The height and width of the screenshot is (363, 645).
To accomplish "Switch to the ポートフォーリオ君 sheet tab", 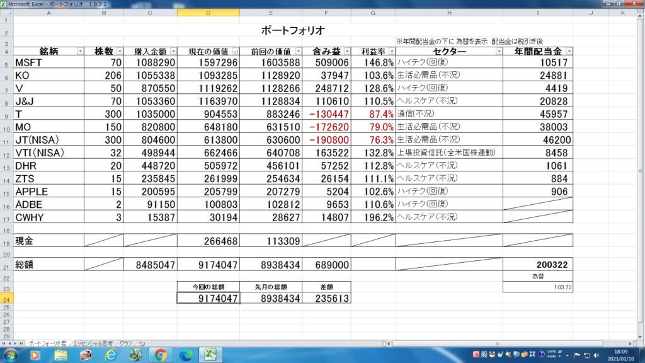I will coord(47,343).
